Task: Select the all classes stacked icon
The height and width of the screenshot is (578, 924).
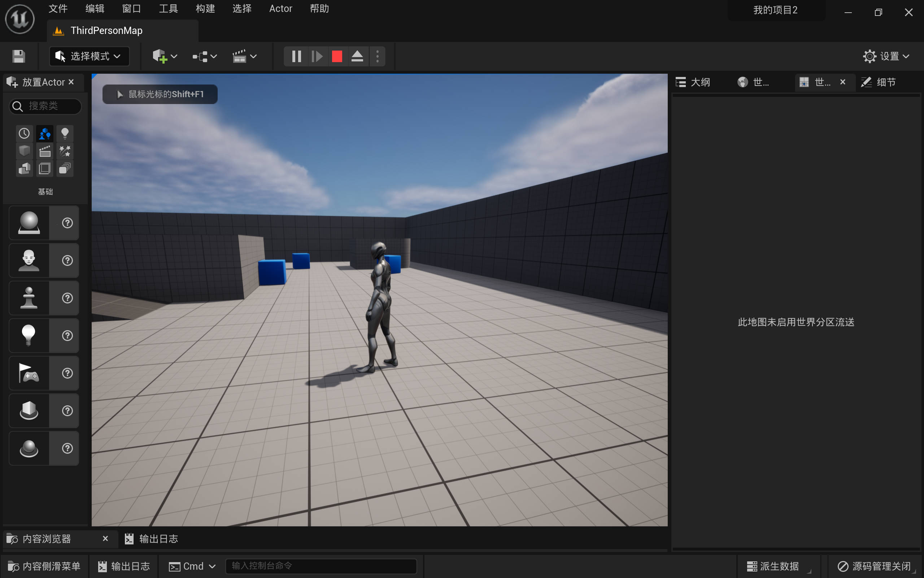Action: click(65, 169)
